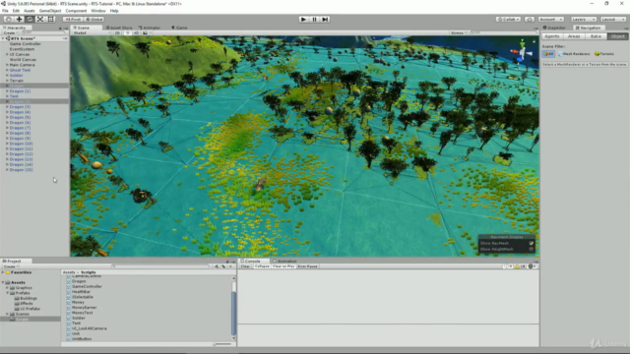Screen dimensions: 630x354
Task: Select the Rect transform tool
Action: pos(50,20)
